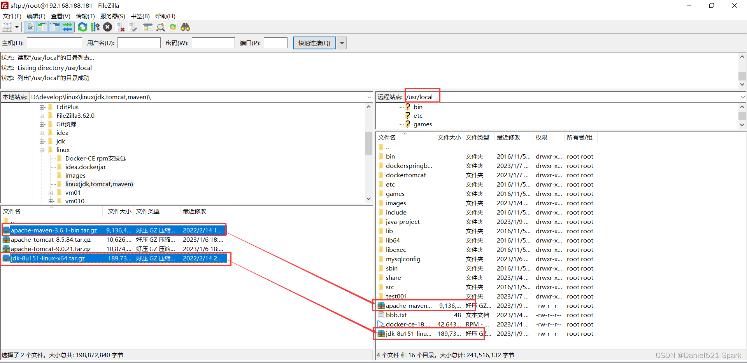Toggle message log display
This screenshot has height=363, width=747.
[30, 27]
